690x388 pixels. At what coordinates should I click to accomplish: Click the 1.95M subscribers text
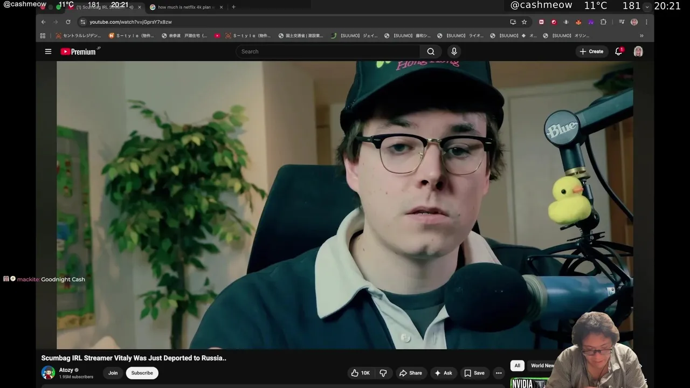(76, 377)
